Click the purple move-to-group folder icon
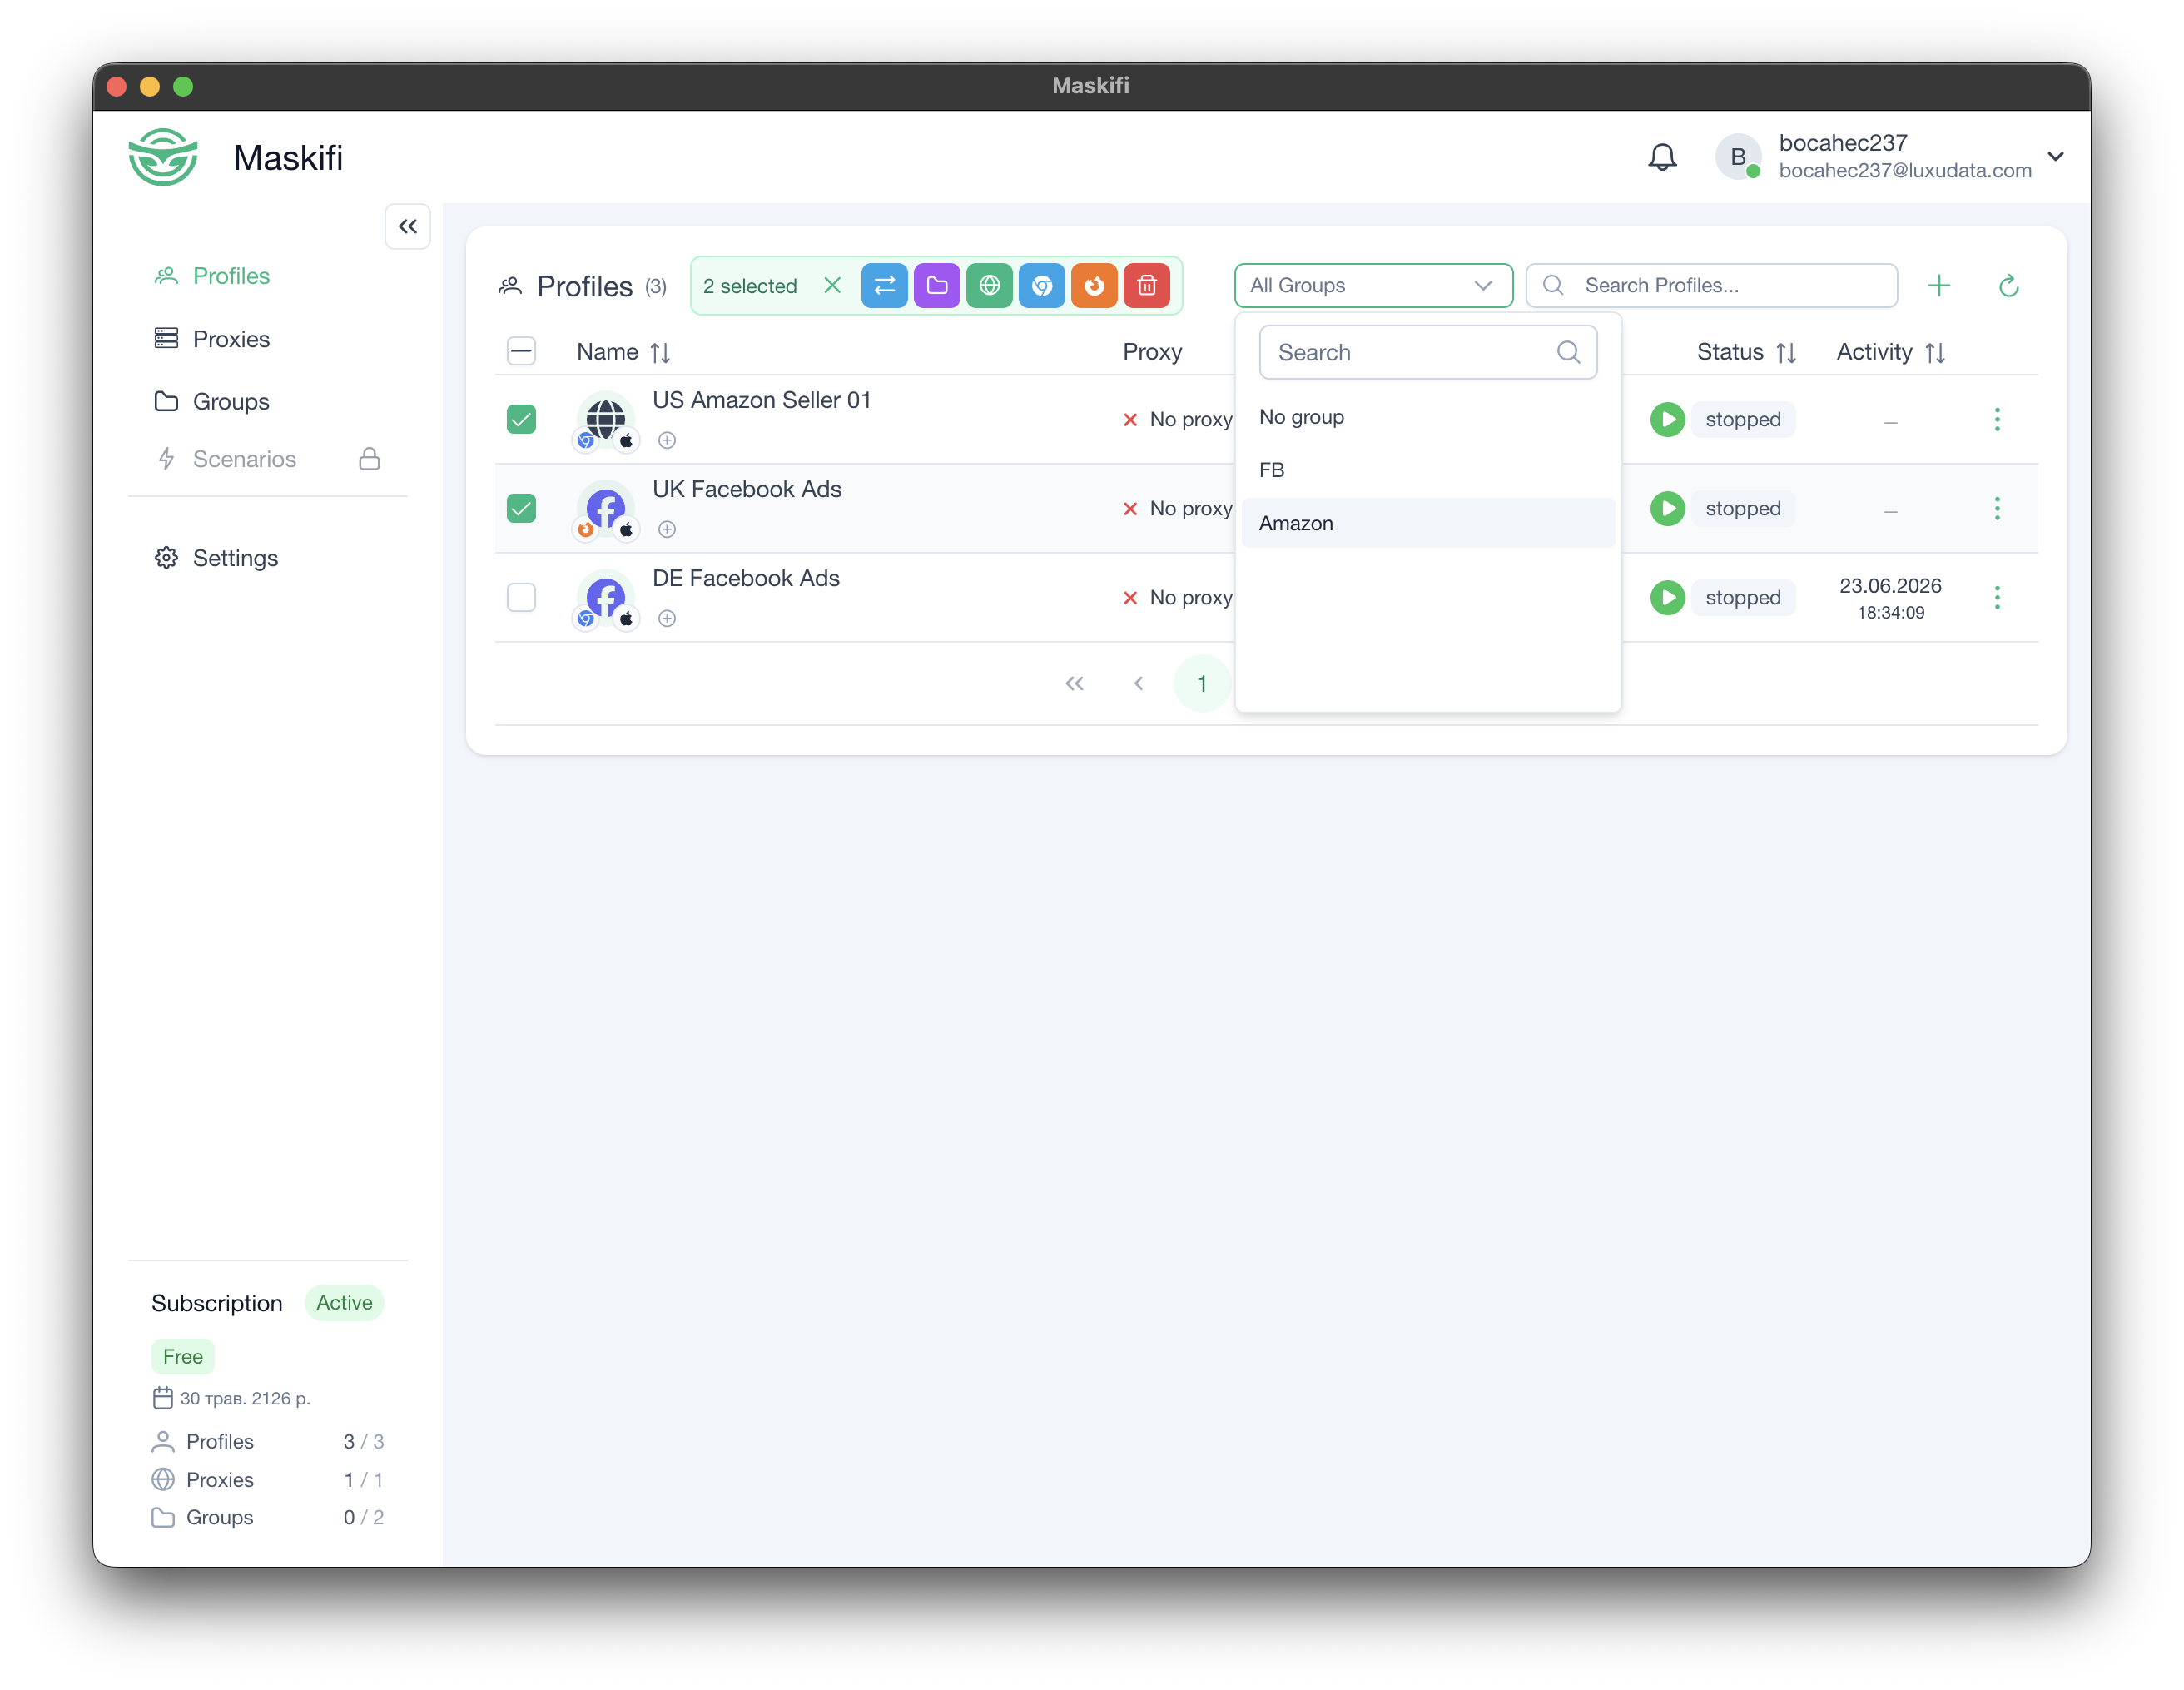2184x1690 pixels. tap(937, 286)
